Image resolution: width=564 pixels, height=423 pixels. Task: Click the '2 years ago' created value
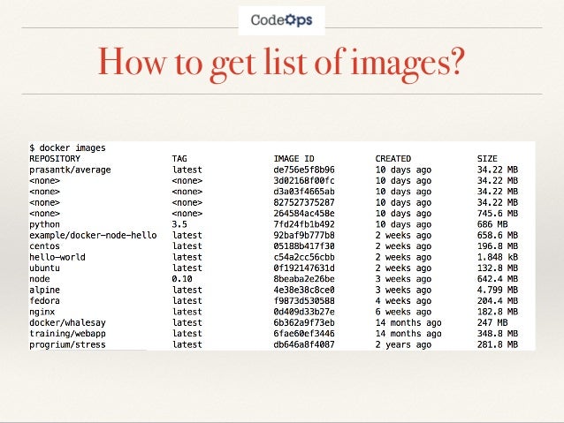(403, 345)
